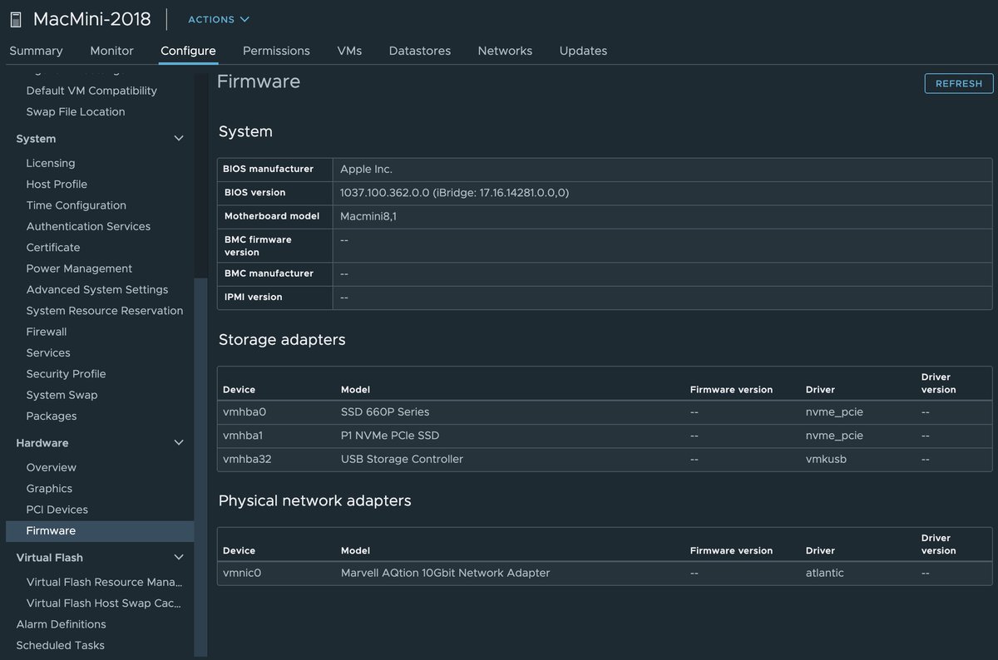Click the P1 NVMe PCIe SSD cell

390,436
